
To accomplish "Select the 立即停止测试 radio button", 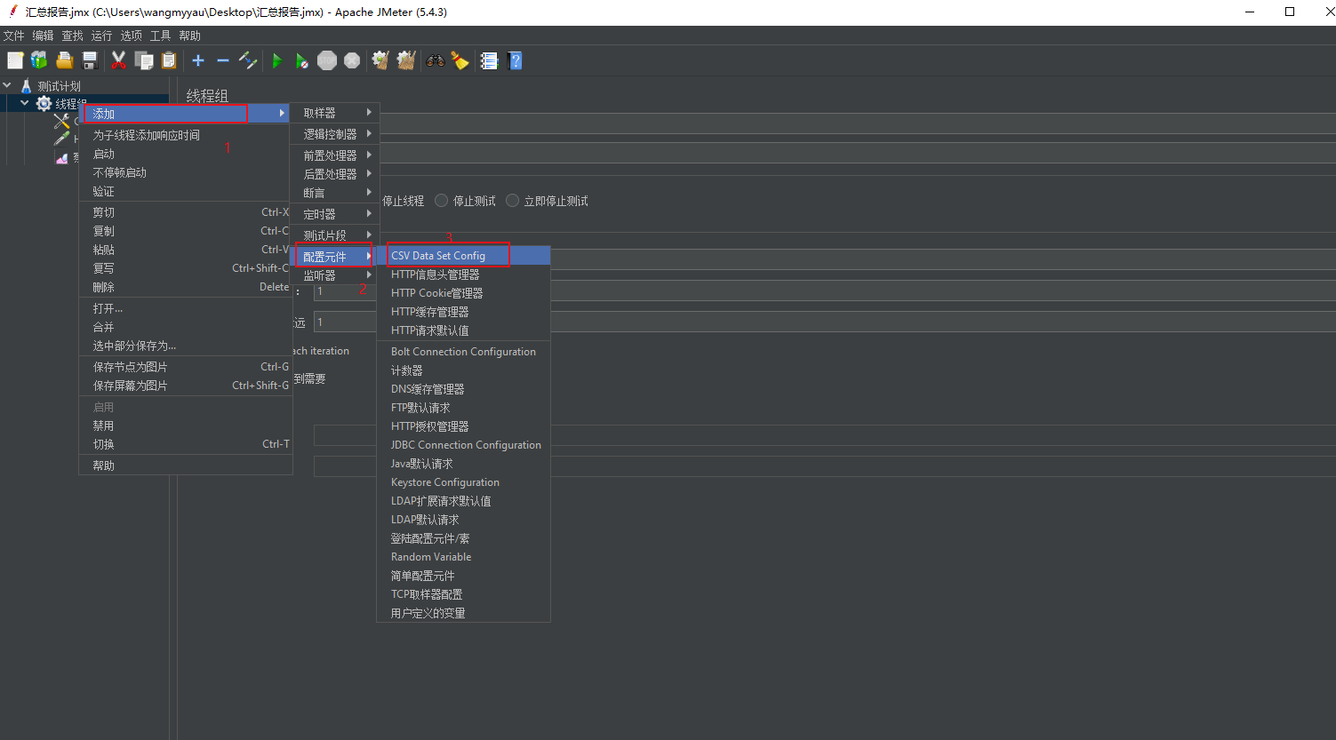I will click(x=512, y=201).
